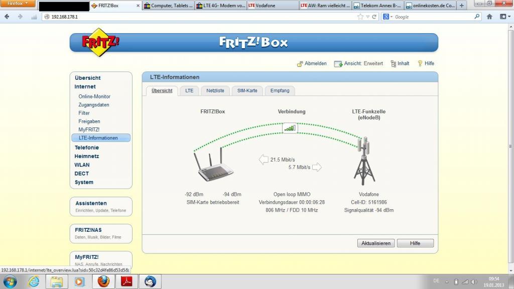
Task: Click the FRITZ! logo in the header
Action: coord(100,43)
